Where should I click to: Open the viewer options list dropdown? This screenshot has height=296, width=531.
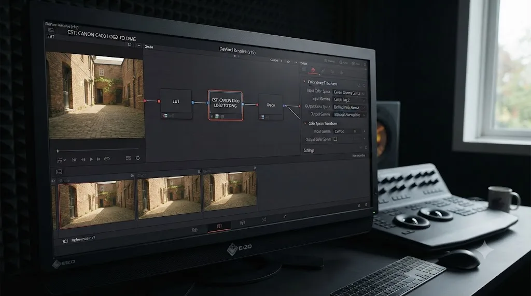[61, 160]
